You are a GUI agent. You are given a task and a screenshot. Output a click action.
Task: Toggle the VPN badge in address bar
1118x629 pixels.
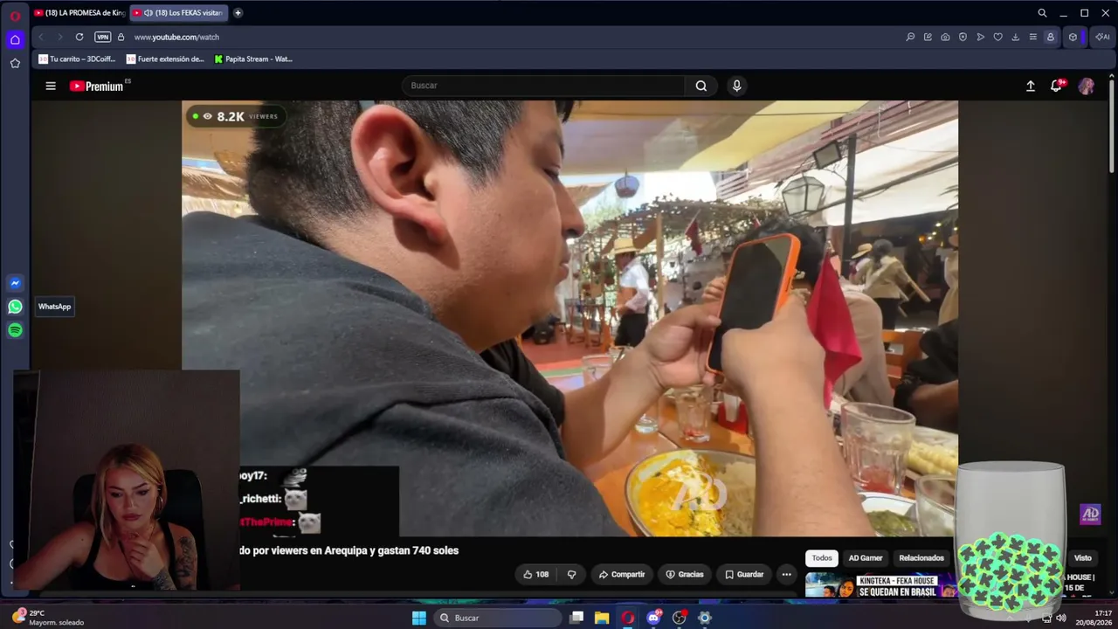tap(103, 37)
